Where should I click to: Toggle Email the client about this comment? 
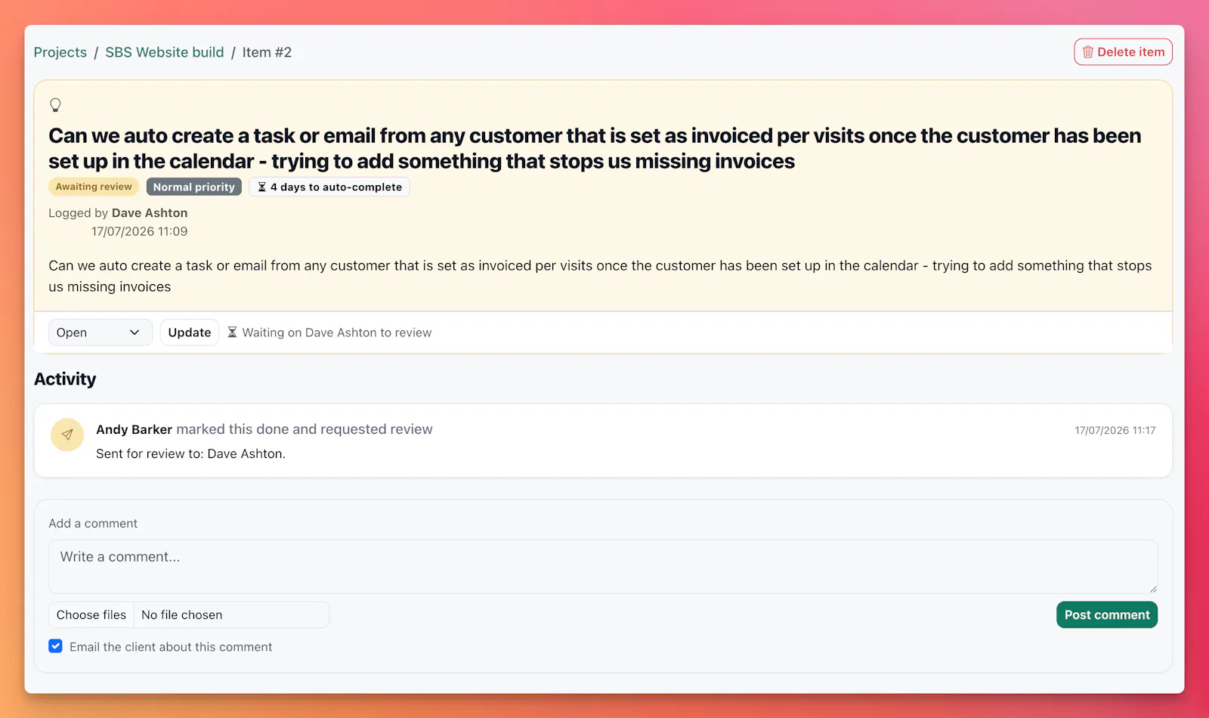pyautogui.click(x=55, y=646)
